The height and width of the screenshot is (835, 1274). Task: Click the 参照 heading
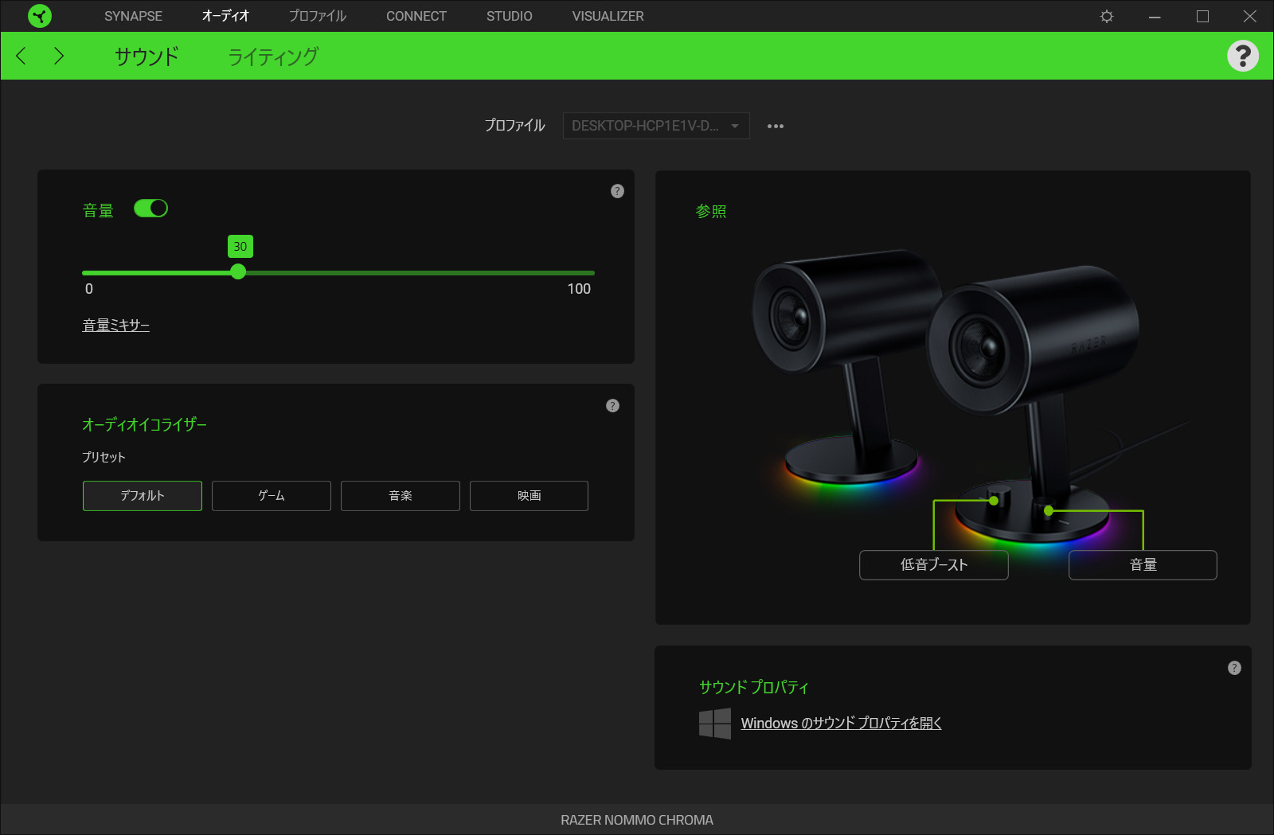coord(711,212)
